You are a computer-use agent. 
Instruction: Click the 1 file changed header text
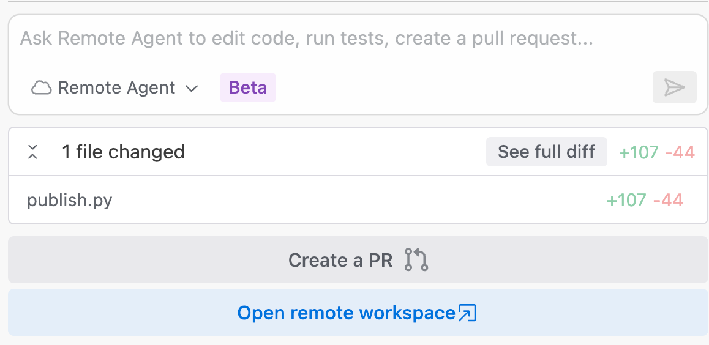(123, 152)
